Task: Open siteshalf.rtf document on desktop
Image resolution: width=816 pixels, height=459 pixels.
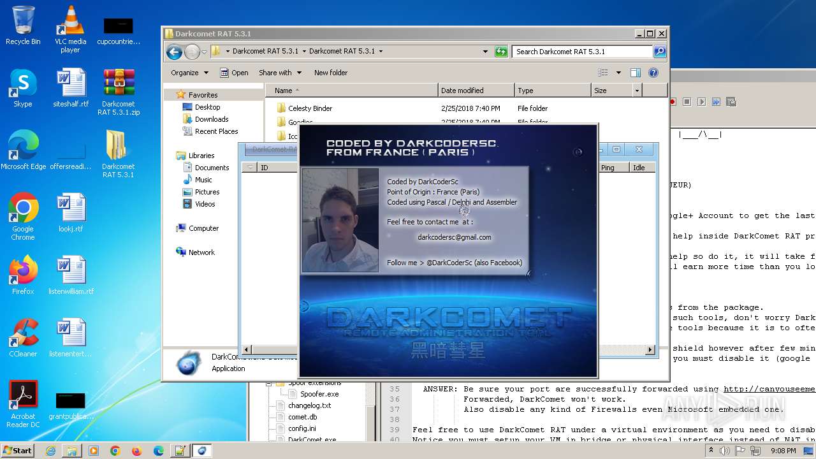Action: click(71, 88)
